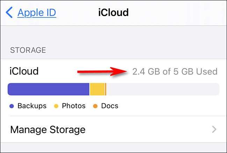Select the Backups legend label
This screenshot has width=227, height=153.
point(32,106)
